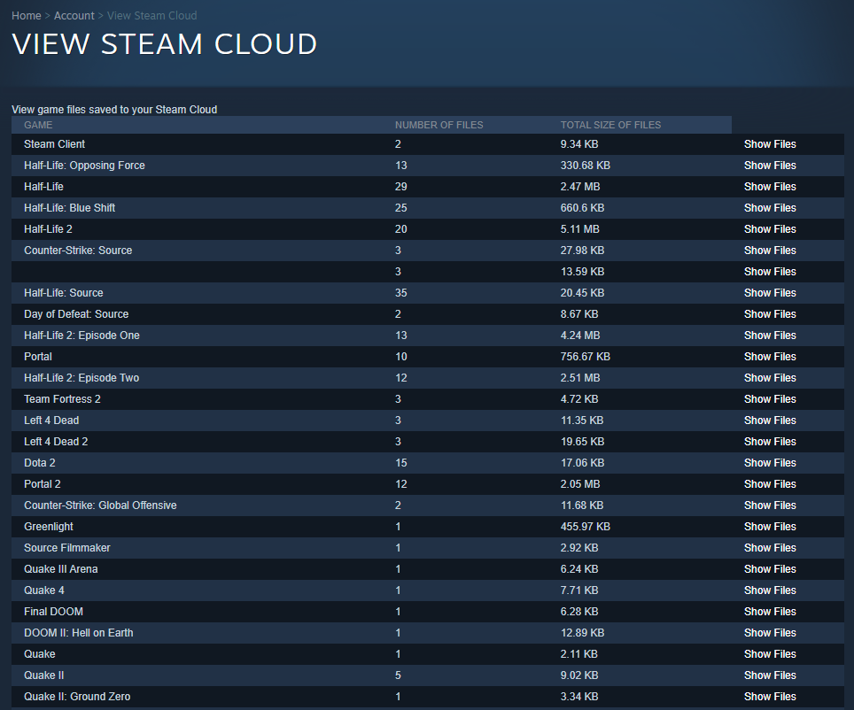Screen dimensions: 854x710
Task: Show files for Team Fortress 2
Action: [x=769, y=398]
